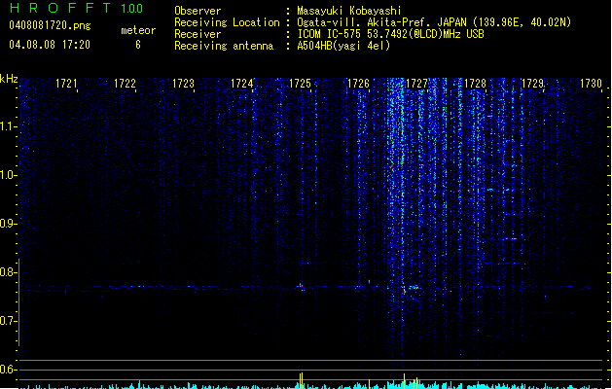Viewport: 612px width, 389px height.
Task: Select the filename 0408081720.png
Action: [x=50, y=25]
